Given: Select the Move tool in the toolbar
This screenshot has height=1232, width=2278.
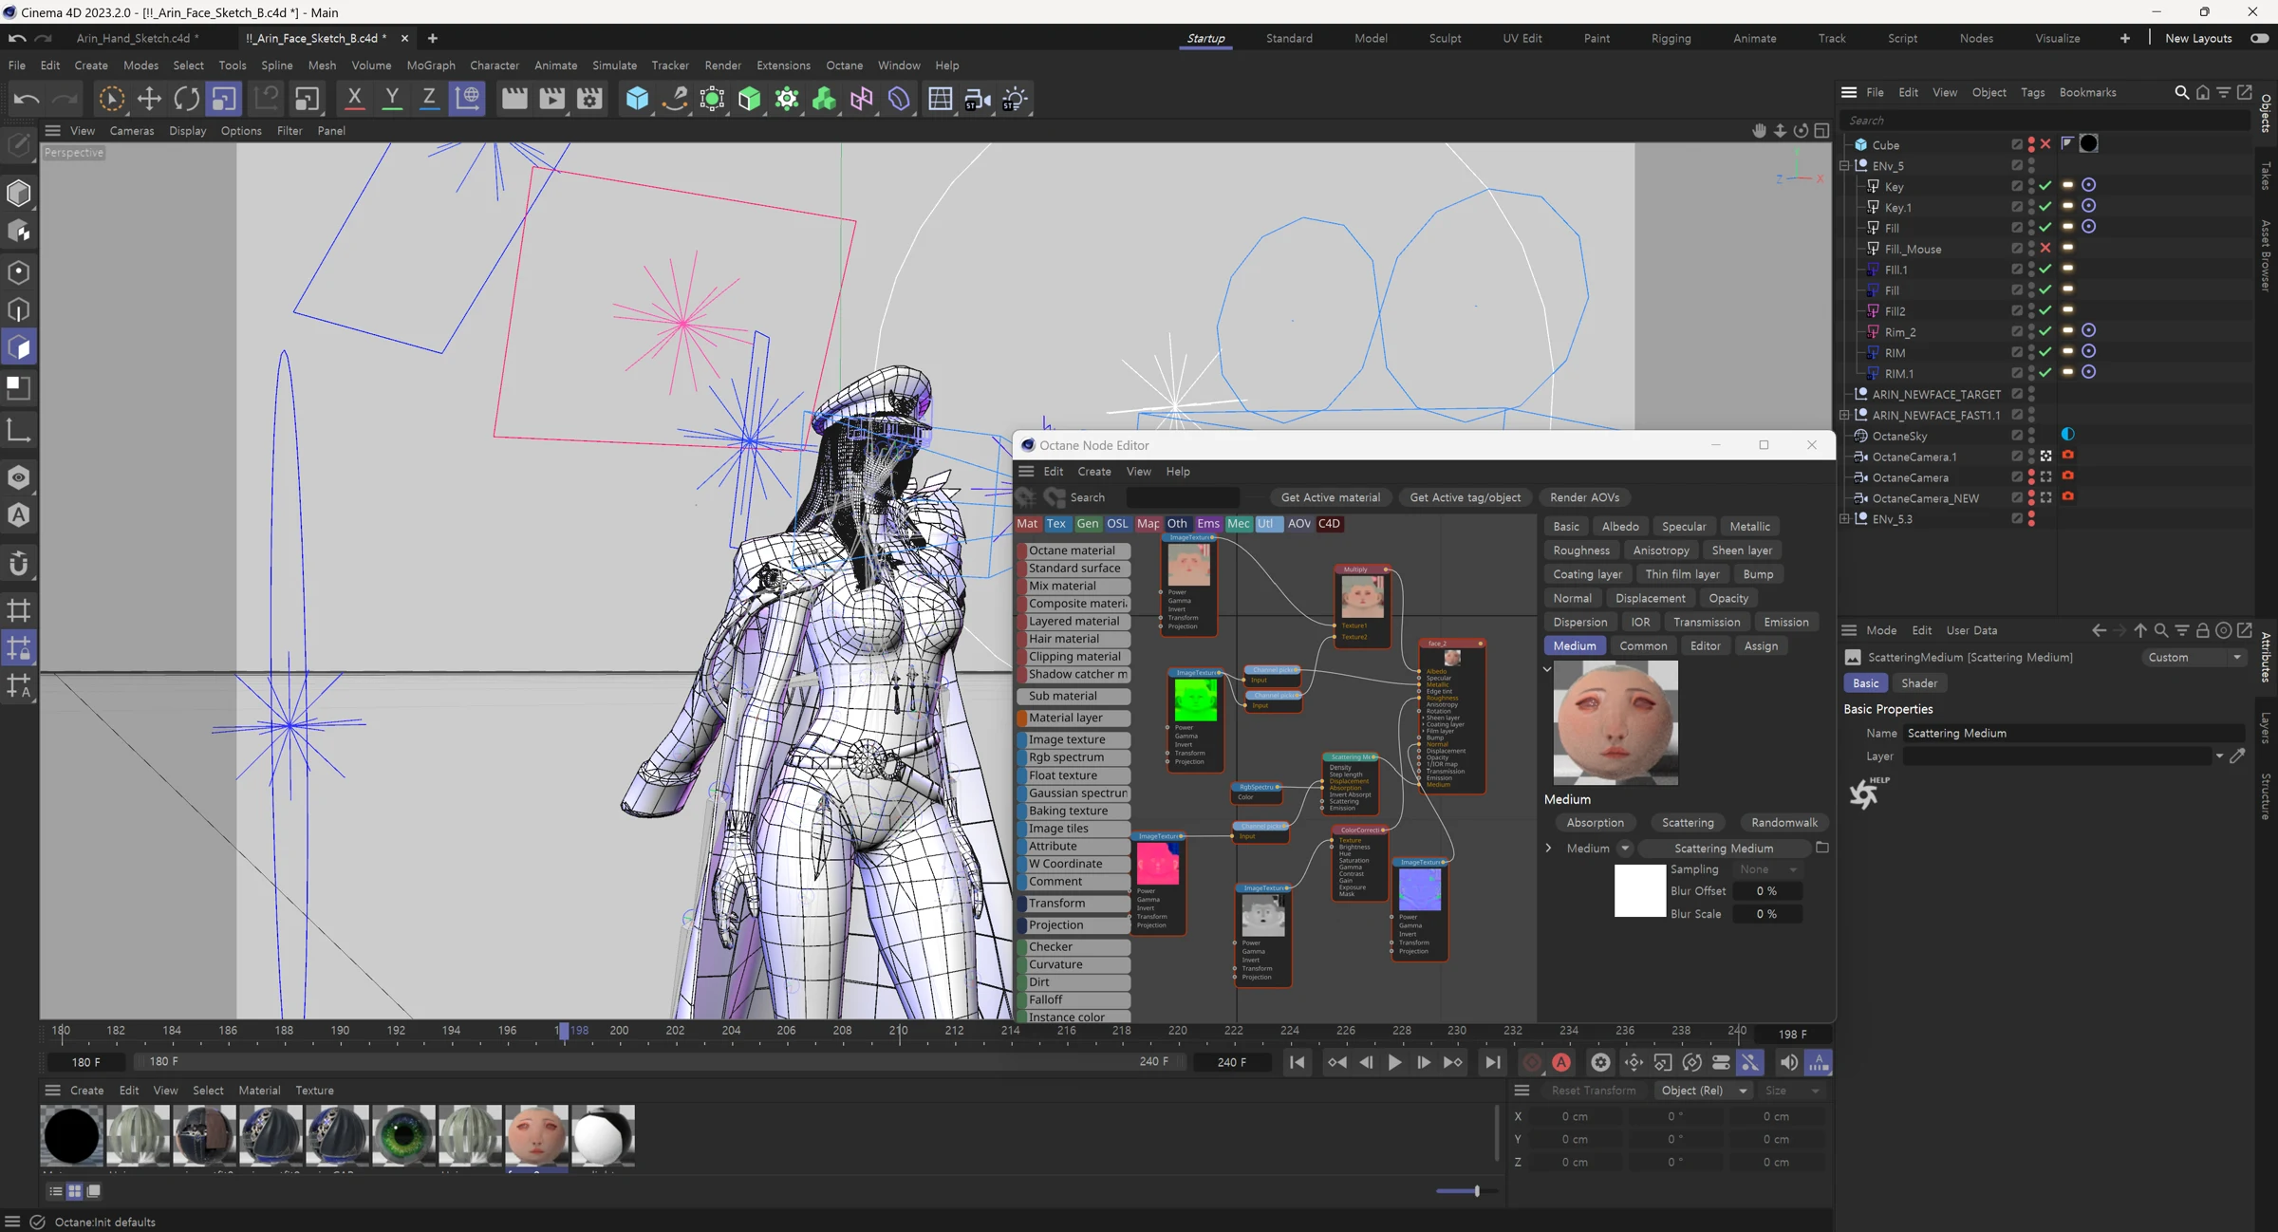Looking at the screenshot, I should [149, 99].
